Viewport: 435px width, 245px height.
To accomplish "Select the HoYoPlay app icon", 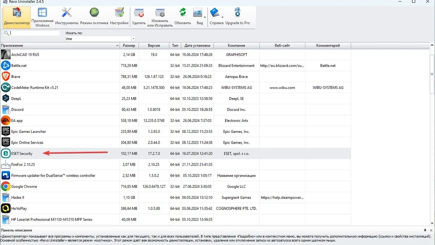I will click(x=6, y=208).
